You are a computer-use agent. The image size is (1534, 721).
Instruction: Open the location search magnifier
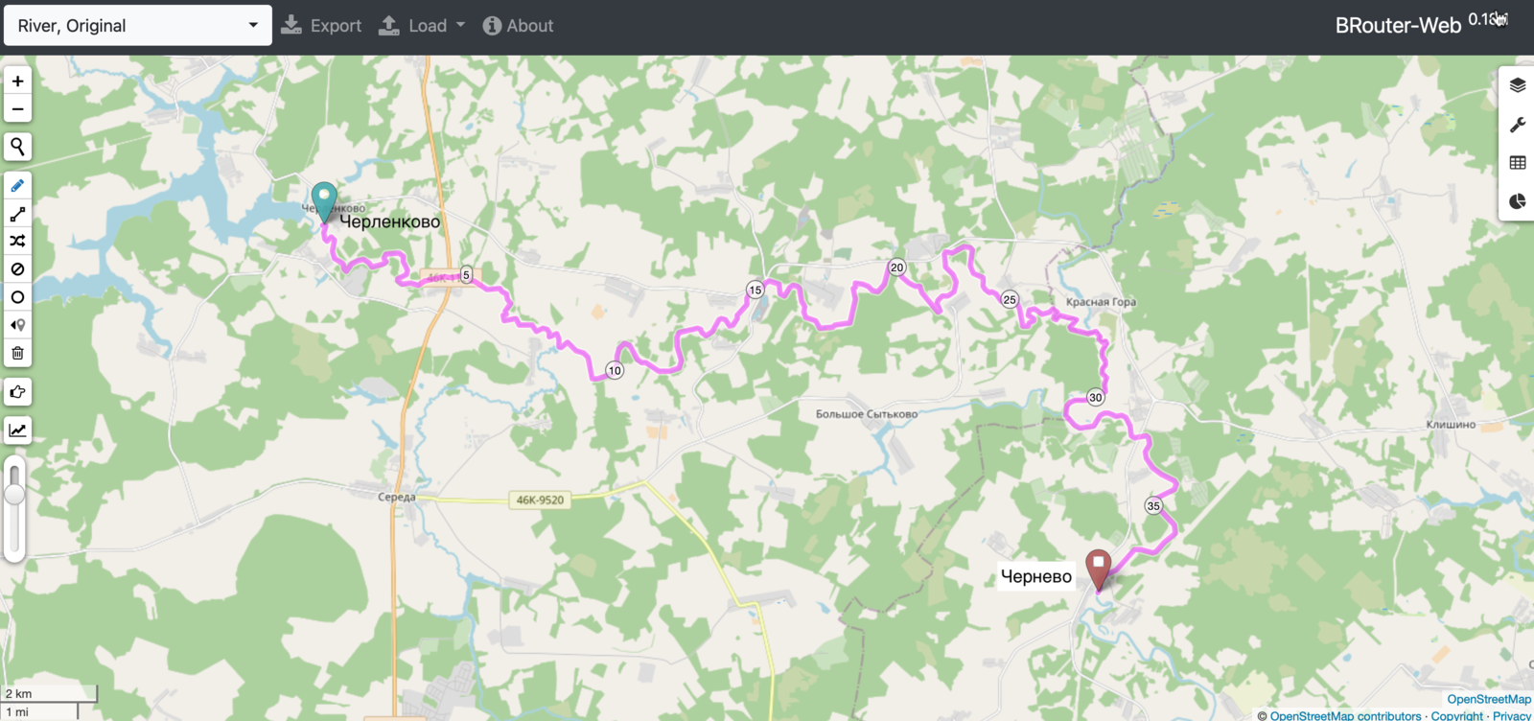[17, 147]
